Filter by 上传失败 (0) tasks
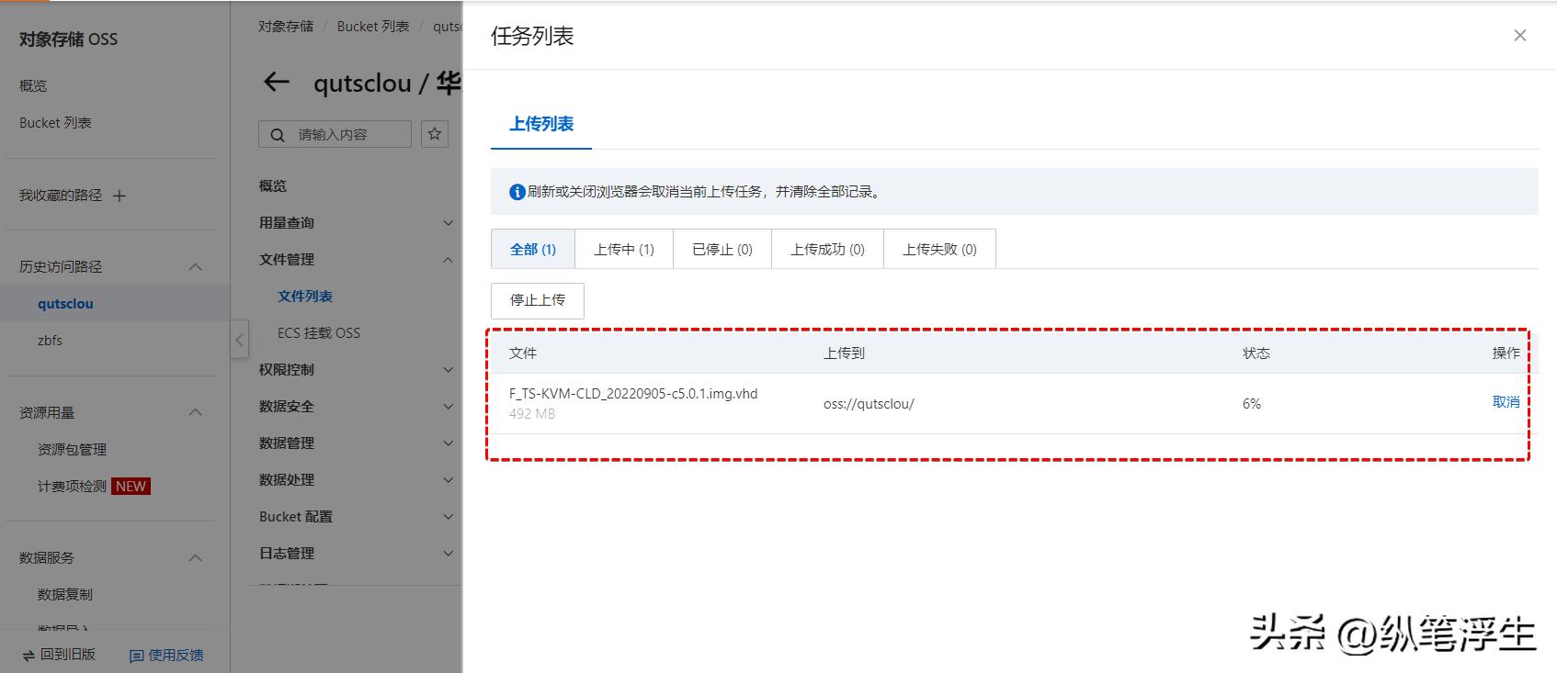 [939, 249]
